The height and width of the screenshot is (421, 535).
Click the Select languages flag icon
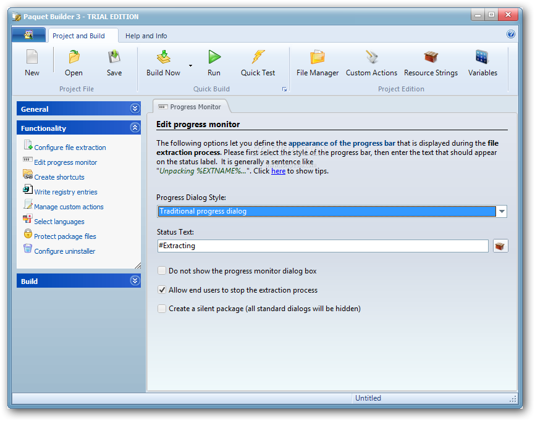click(x=28, y=219)
